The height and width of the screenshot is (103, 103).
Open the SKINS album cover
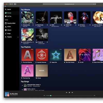tap(56, 18)
